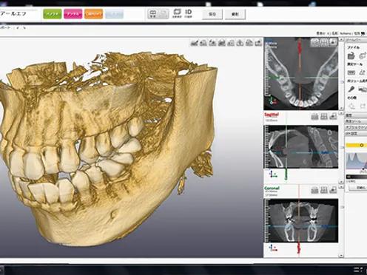Image resolution: width=367 pixels, height=275 pixels.
Task: Click the last icon in Sagittal header
Action: click(x=333, y=116)
